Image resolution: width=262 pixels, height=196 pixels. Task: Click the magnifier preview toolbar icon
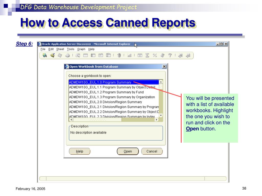[x=78, y=55]
